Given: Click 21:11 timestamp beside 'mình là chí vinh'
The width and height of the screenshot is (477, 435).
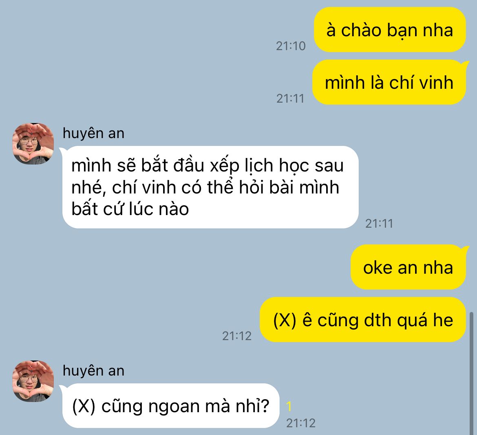Looking at the screenshot, I should [291, 99].
